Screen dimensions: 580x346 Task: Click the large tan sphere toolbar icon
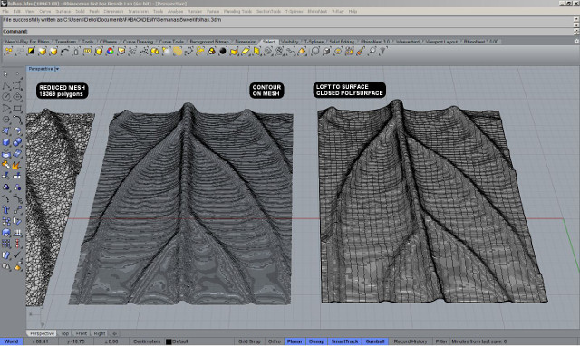point(178,52)
